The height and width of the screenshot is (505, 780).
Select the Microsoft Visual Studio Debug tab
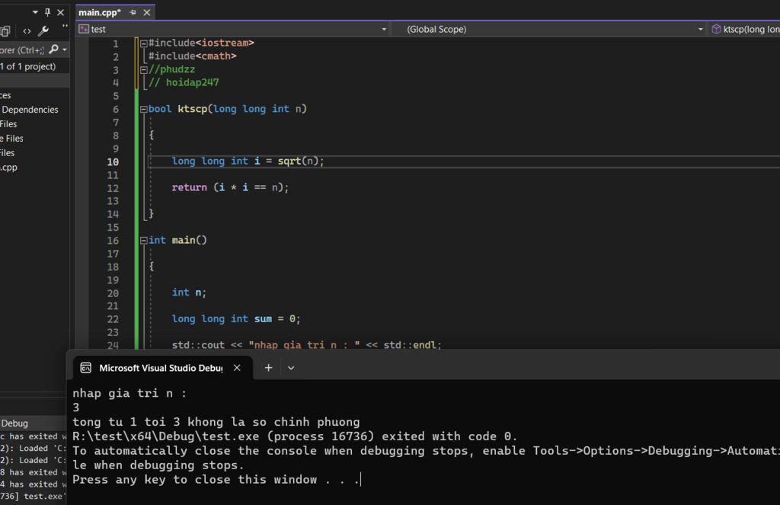coord(160,368)
